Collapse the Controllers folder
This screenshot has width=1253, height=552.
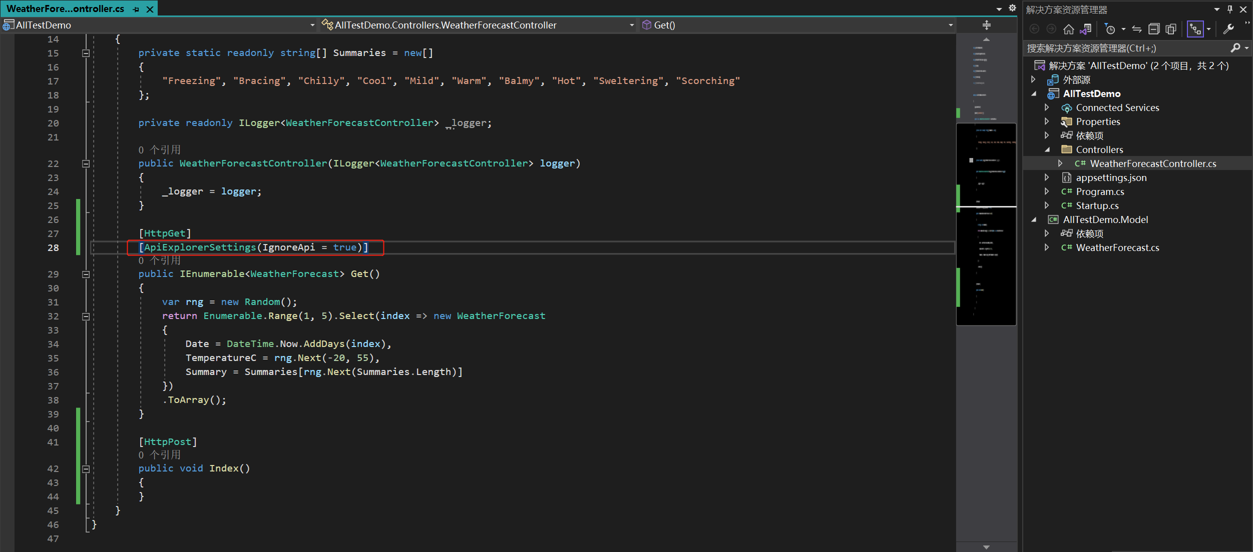pos(1047,149)
